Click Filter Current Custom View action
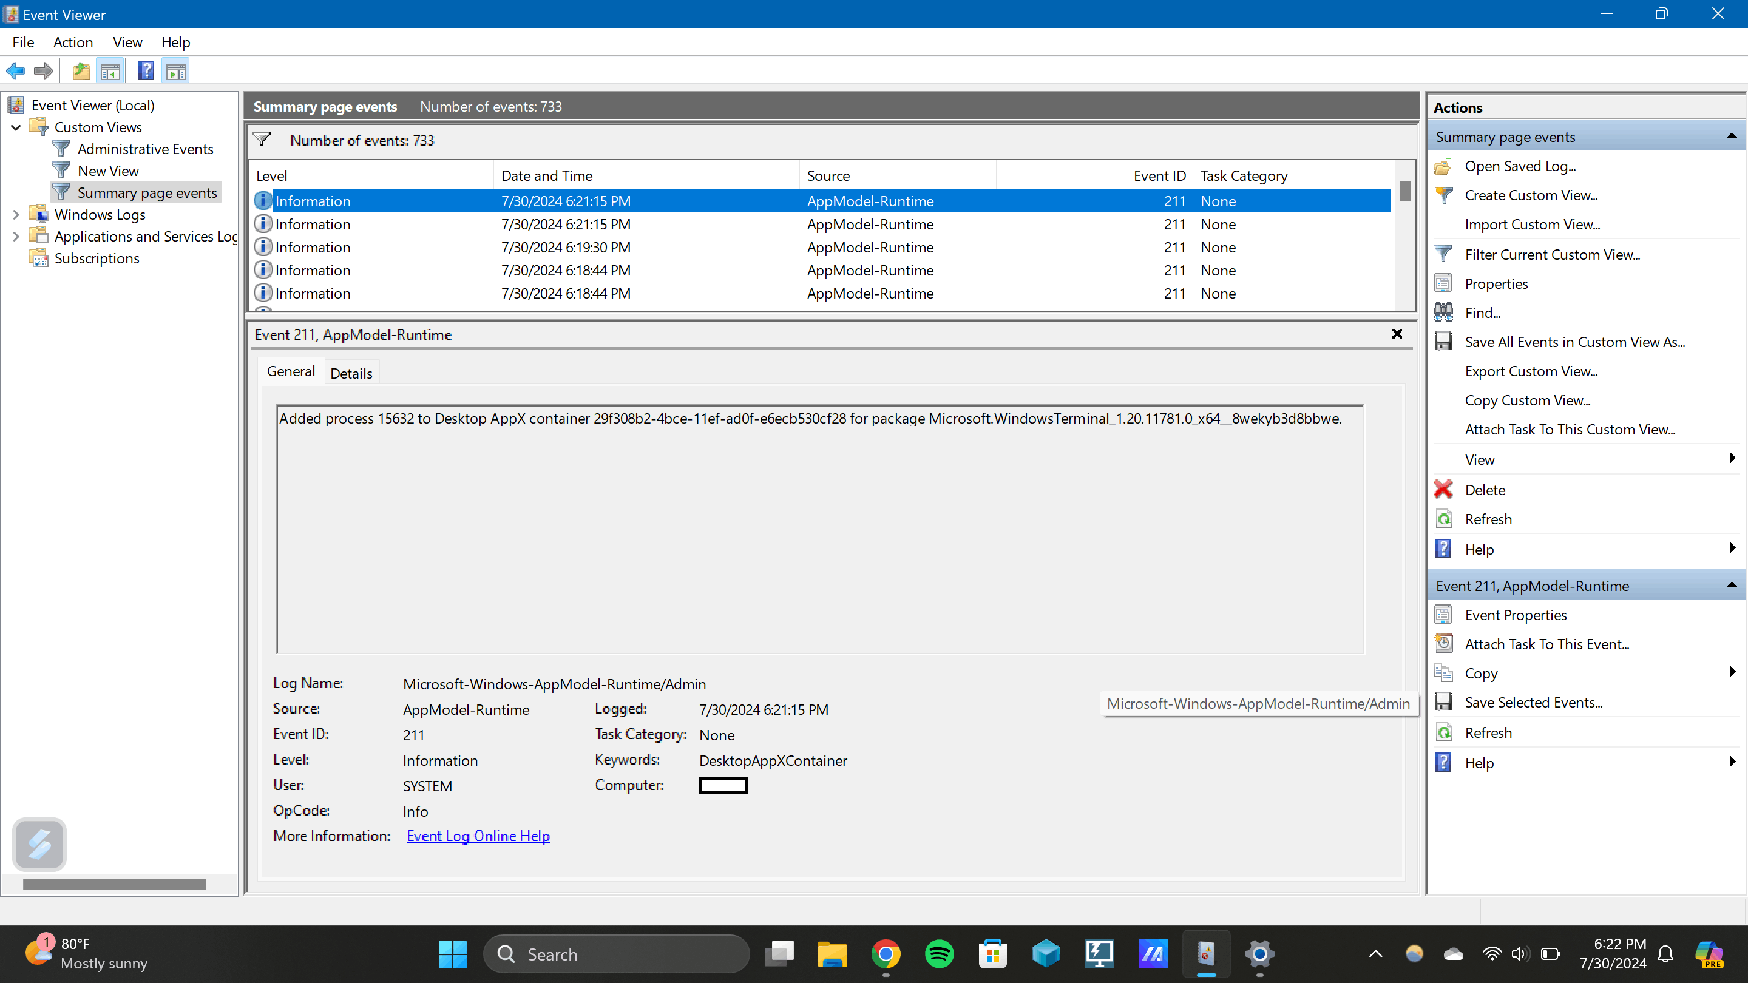 pos(1552,254)
